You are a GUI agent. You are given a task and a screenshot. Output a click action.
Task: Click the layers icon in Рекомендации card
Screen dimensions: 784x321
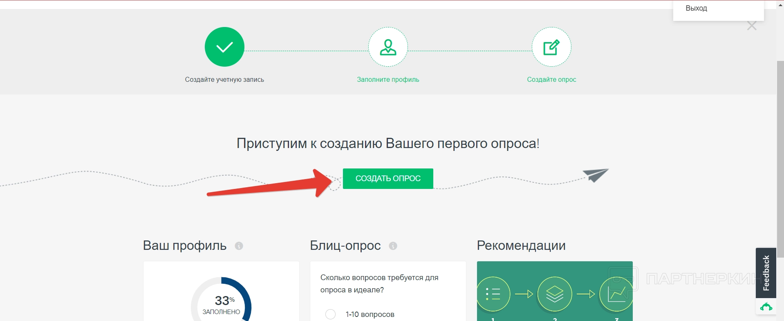555,294
